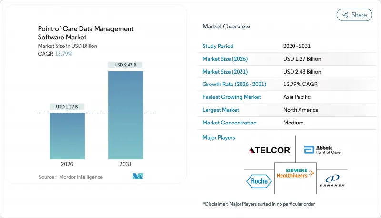The width and height of the screenshot is (381, 218).
Task: Click the Market Overview heading
Action: 226,27
